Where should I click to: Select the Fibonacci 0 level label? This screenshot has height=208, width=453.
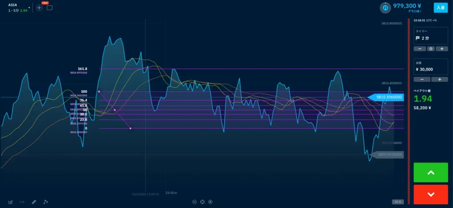click(86, 129)
